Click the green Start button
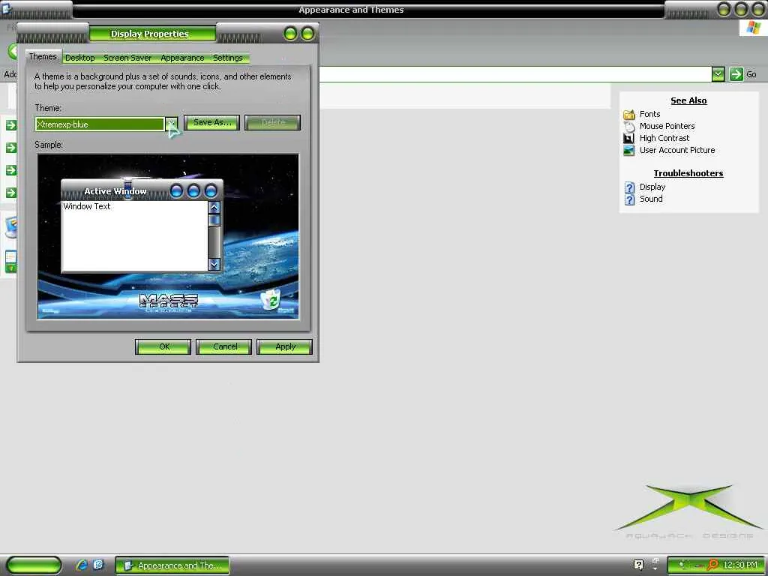The height and width of the screenshot is (576, 768). (34, 565)
